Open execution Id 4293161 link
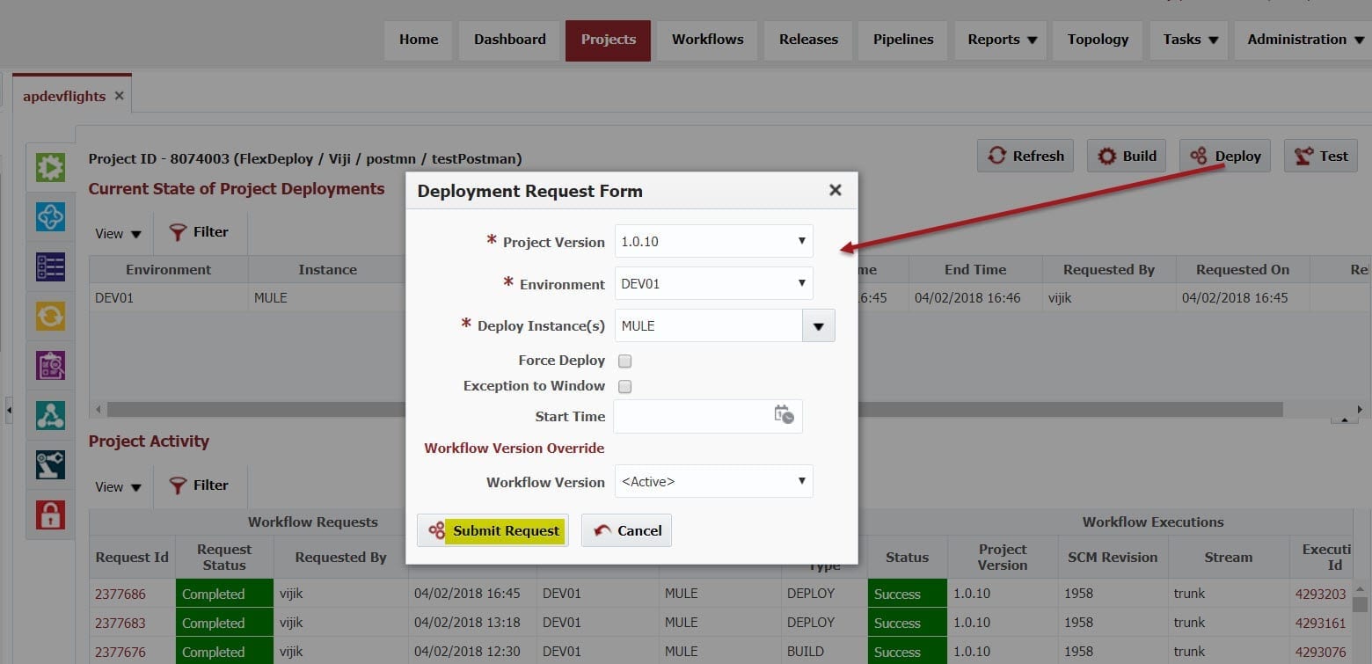The image size is (1372, 664). click(x=1320, y=623)
